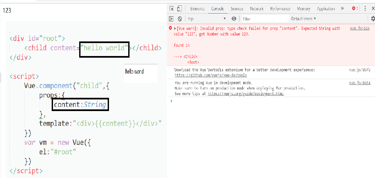Open the vue-devtools GitHub link
This screenshot has height=178, width=375.
tap(211, 75)
